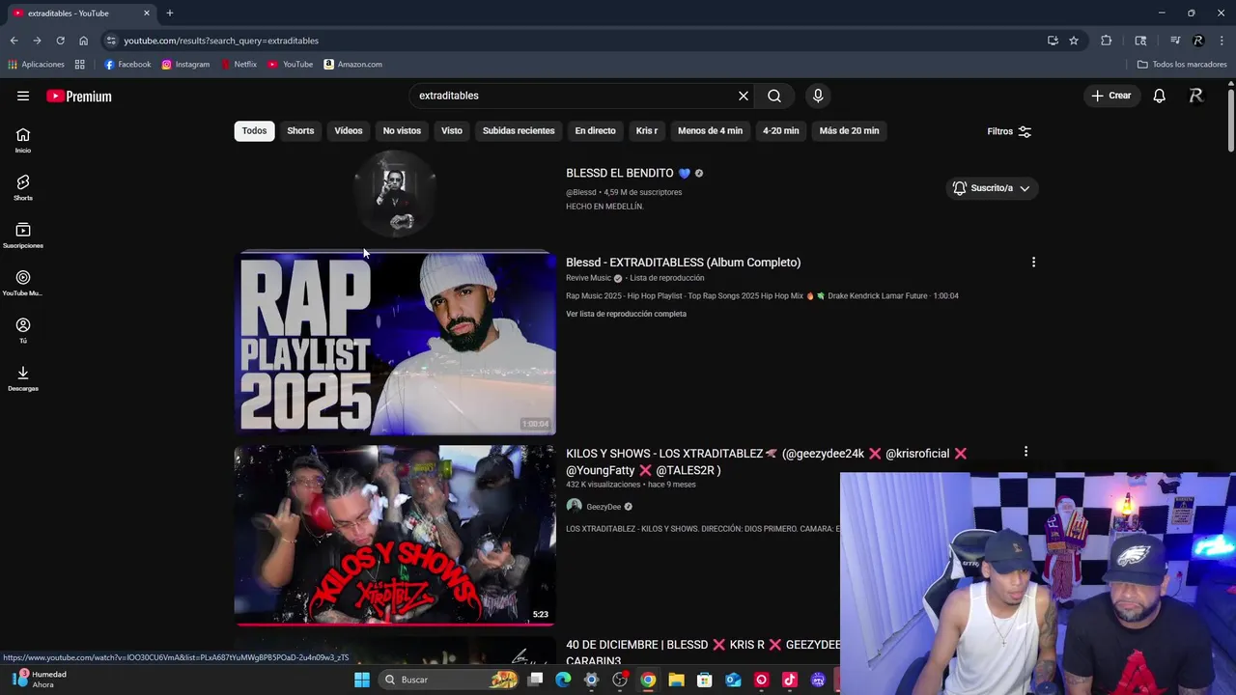This screenshot has height=695, width=1236.
Task: Start voice search with the microphone
Action: click(x=818, y=96)
